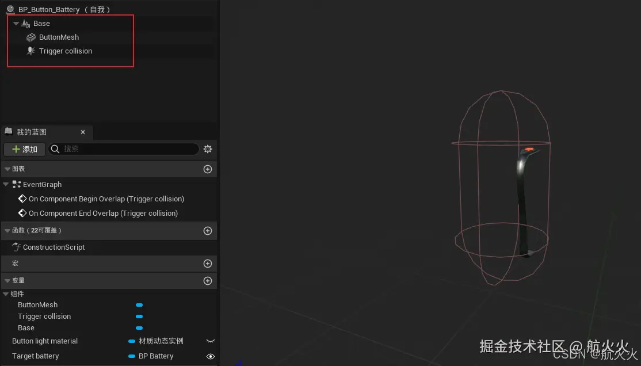Open the My Blueprint panel settings gear

pyautogui.click(x=208, y=149)
